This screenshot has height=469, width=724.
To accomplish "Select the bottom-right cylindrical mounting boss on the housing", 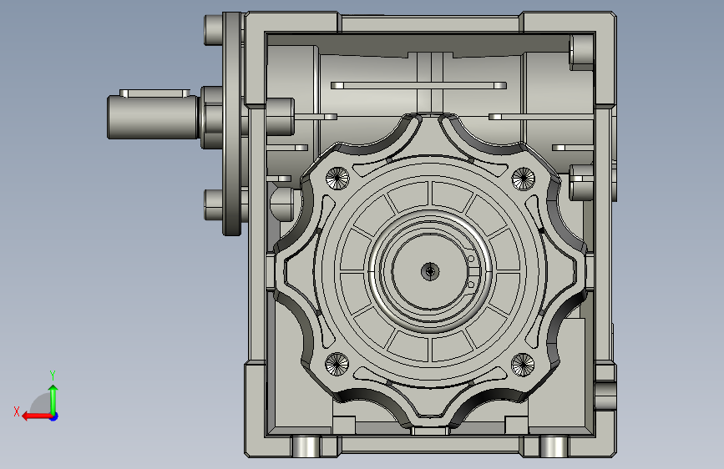I will [x=554, y=446].
